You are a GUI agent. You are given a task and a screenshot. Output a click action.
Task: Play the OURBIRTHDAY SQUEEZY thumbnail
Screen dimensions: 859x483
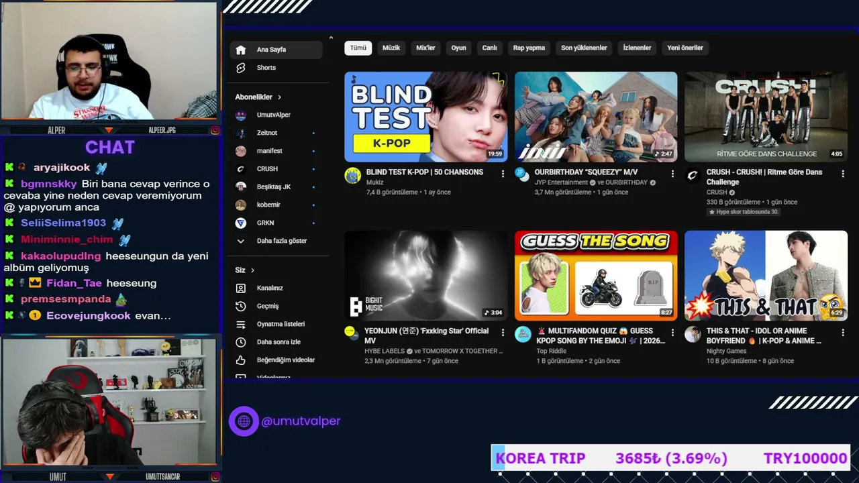click(596, 117)
